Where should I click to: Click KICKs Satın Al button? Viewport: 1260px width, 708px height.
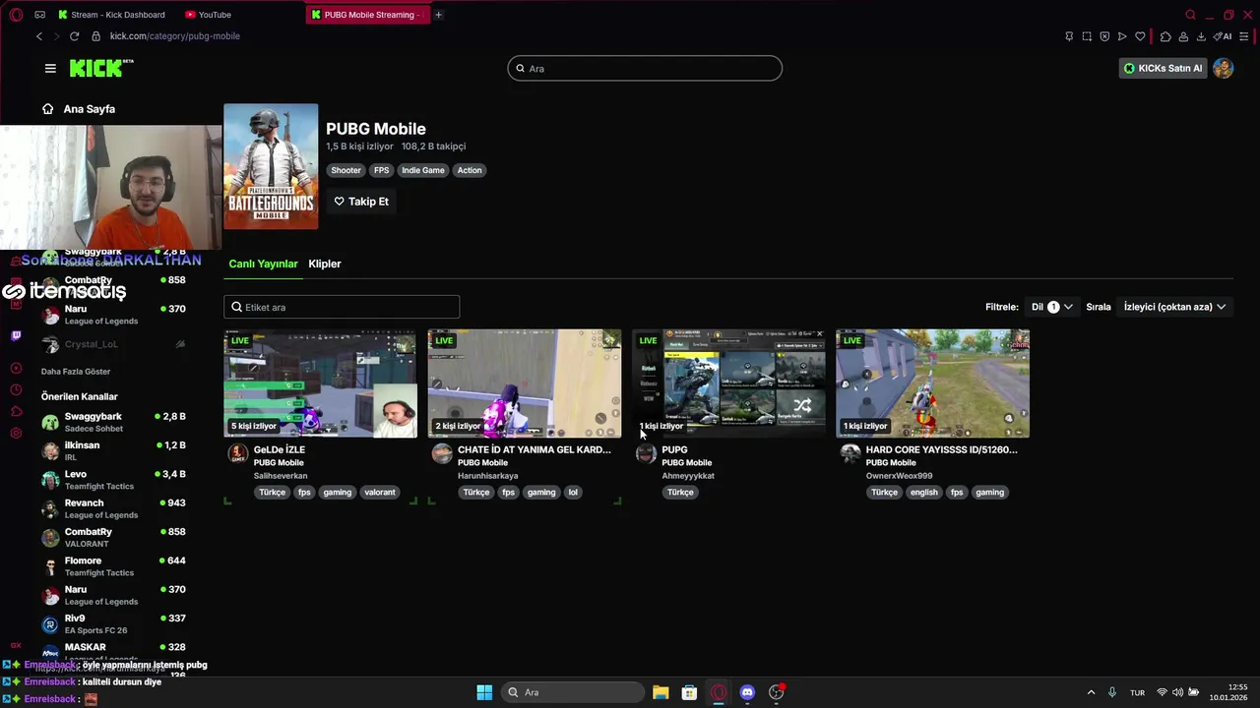[1163, 68]
